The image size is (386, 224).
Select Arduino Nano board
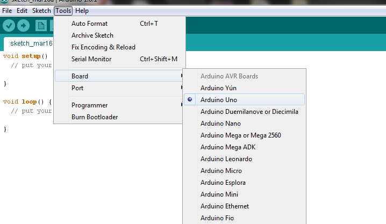(x=244, y=124)
